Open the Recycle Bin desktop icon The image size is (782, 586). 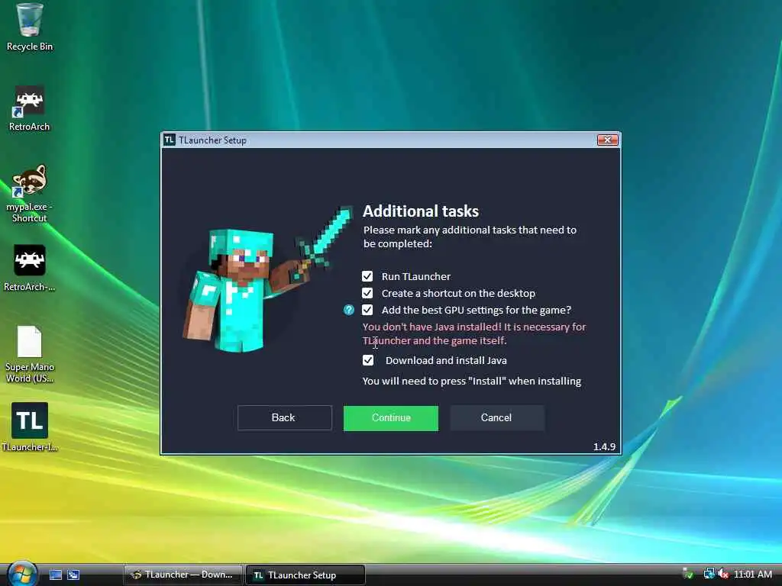point(30,27)
